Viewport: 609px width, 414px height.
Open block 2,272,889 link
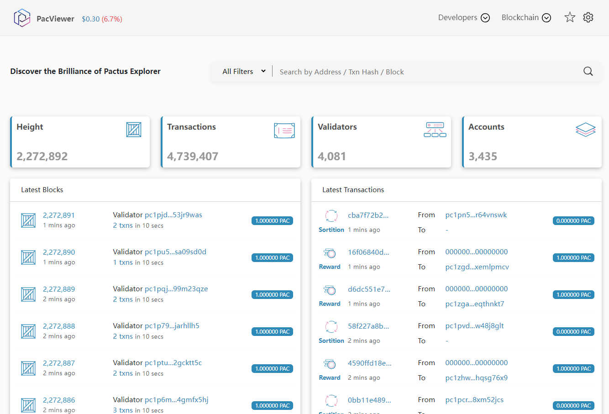tap(59, 289)
